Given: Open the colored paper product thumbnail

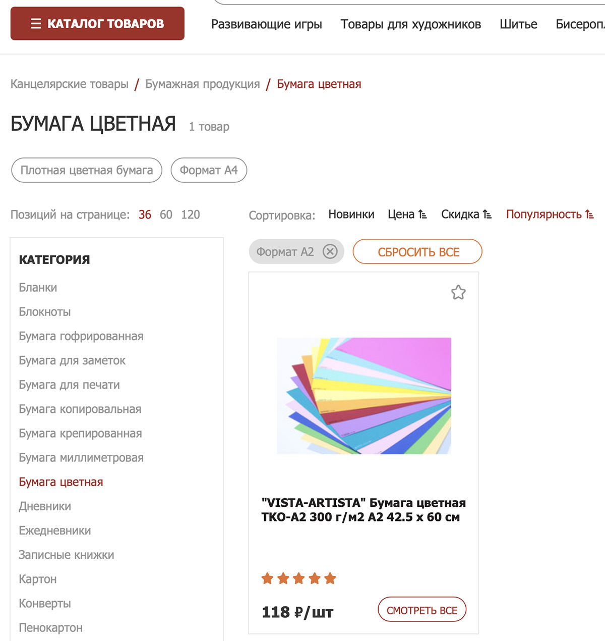Looking at the screenshot, I should tap(364, 396).
